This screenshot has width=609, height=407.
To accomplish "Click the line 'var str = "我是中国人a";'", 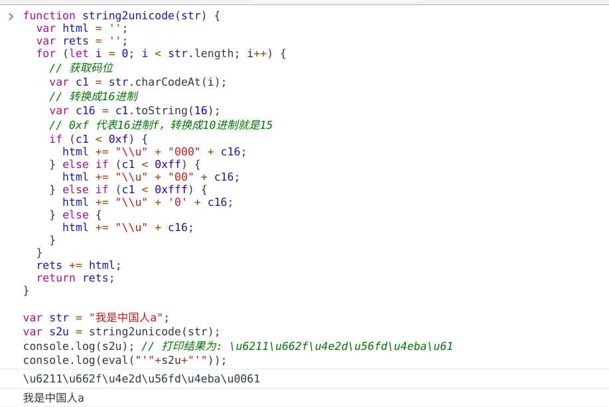I will [x=96, y=317].
